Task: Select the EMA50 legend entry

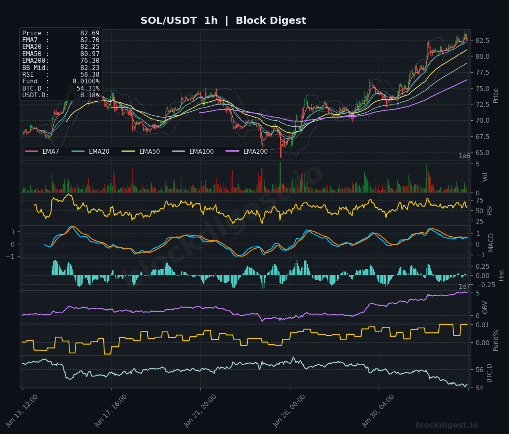Action: (141, 151)
